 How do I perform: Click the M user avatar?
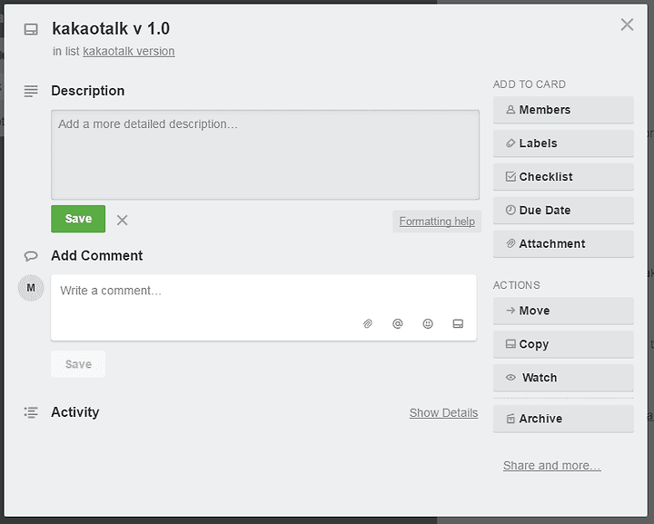tap(31, 288)
